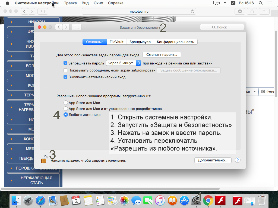Open Finder from the dock
The image size is (278, 208).
point(16,201)
